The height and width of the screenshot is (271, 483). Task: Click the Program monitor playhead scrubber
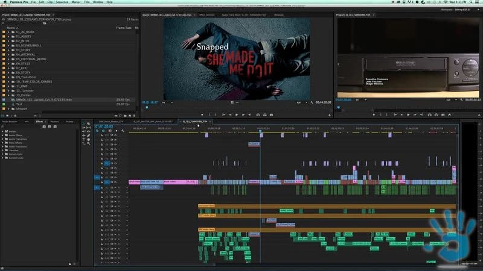coord(339,107)
